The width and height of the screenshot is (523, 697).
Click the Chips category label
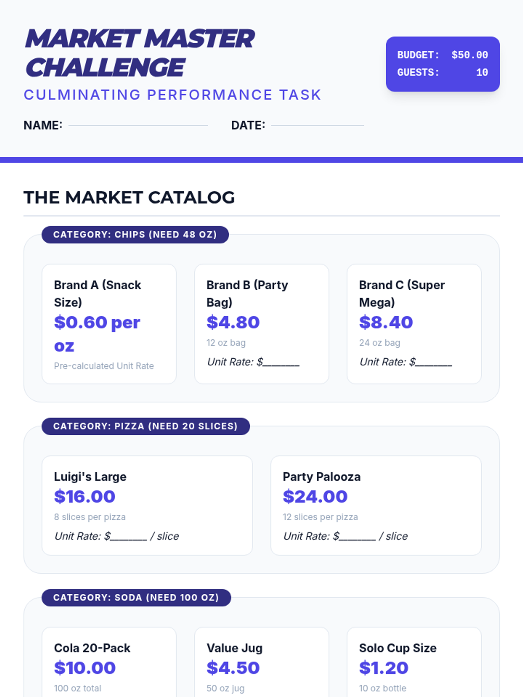[x=135, y=235]
